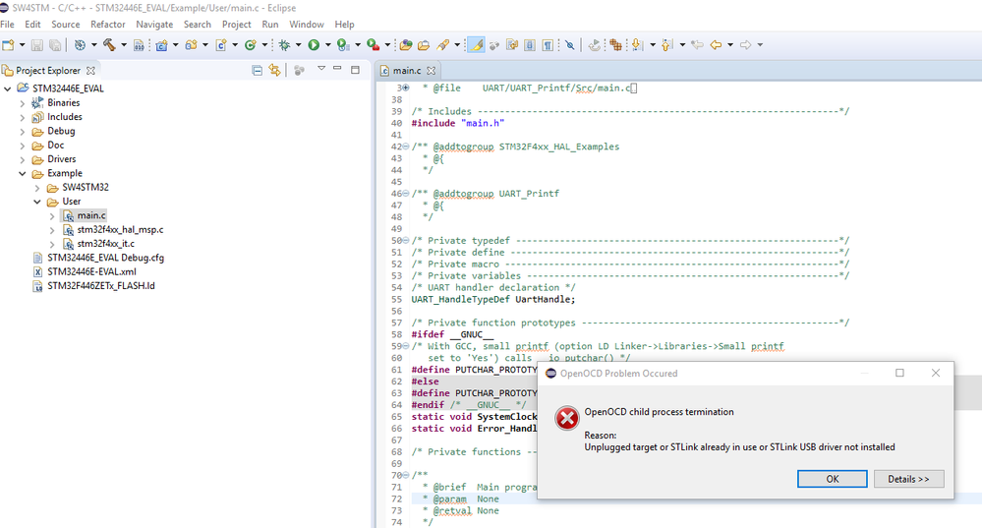Collapse the STM32446E_EVAL project node
982x528 pixels.
[x=8, y=88]
